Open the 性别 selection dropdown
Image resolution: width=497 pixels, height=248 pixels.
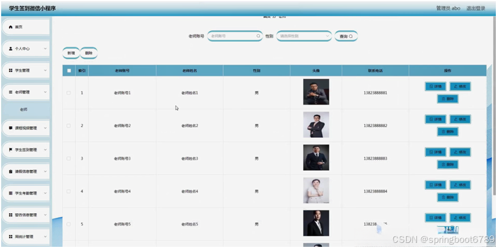tap(304, 36)
